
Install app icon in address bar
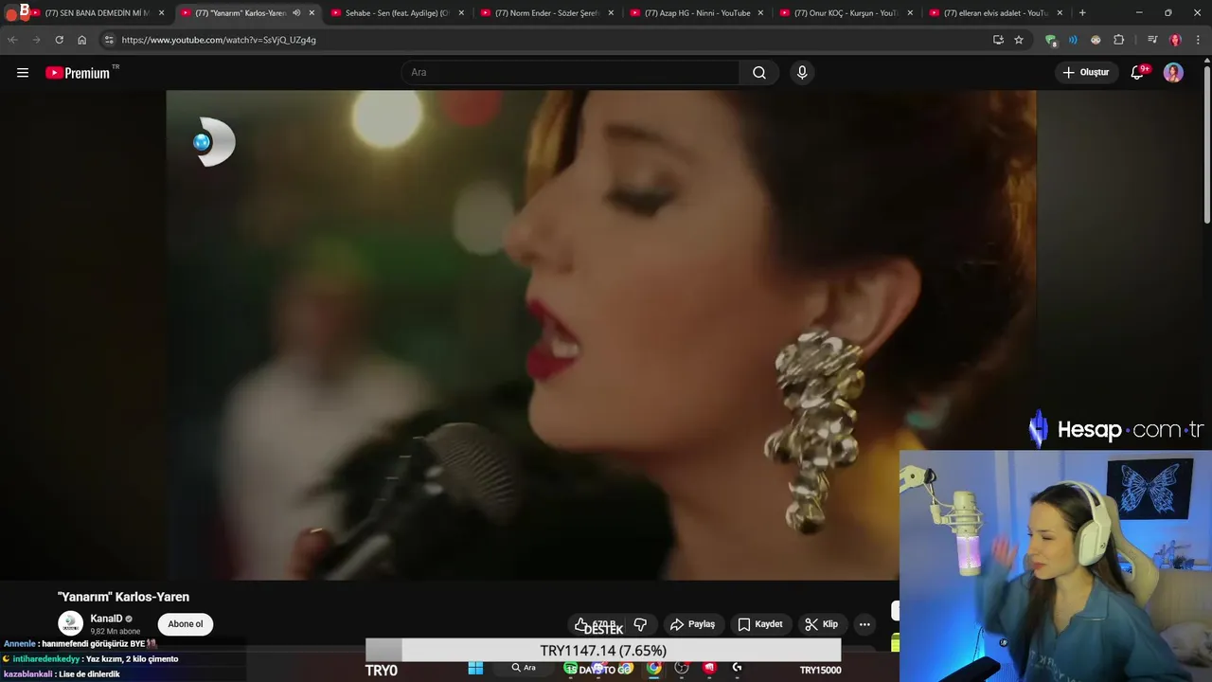click(998, 40)
